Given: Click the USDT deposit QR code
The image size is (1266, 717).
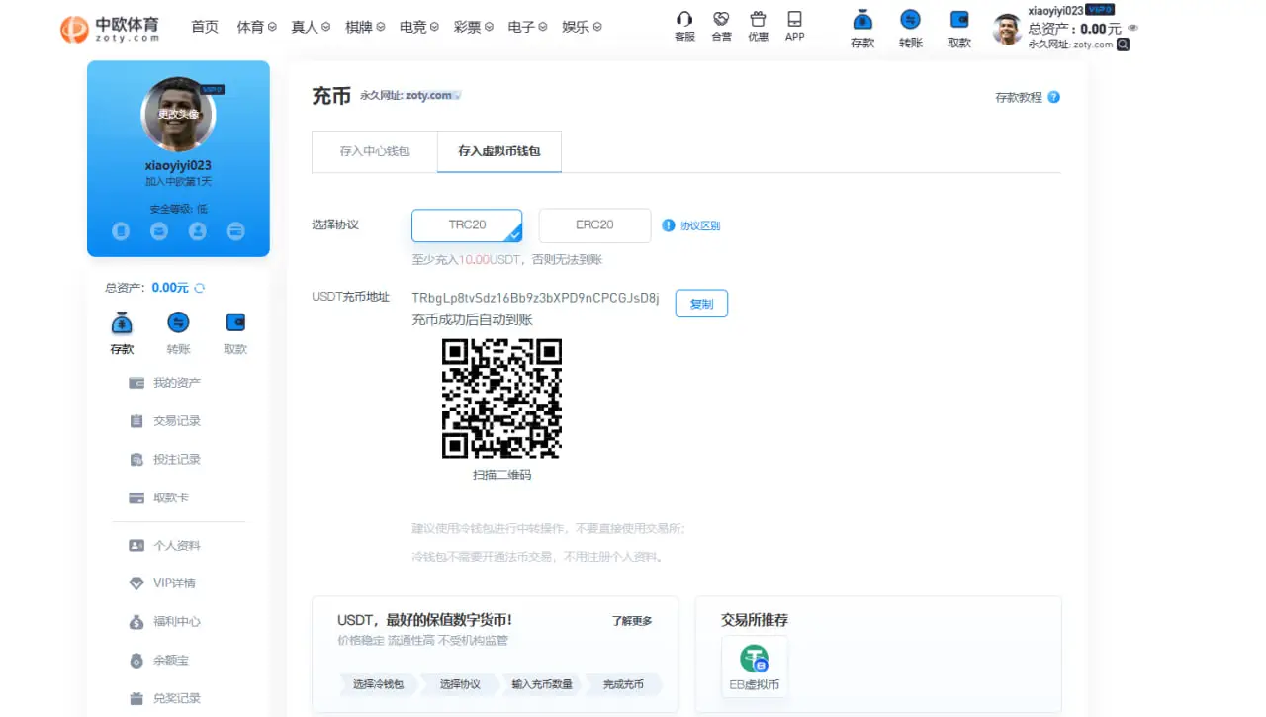Looking at the screenshot, I should pos(501,399).
